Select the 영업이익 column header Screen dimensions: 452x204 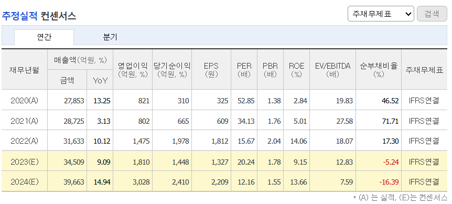[133, 70]
